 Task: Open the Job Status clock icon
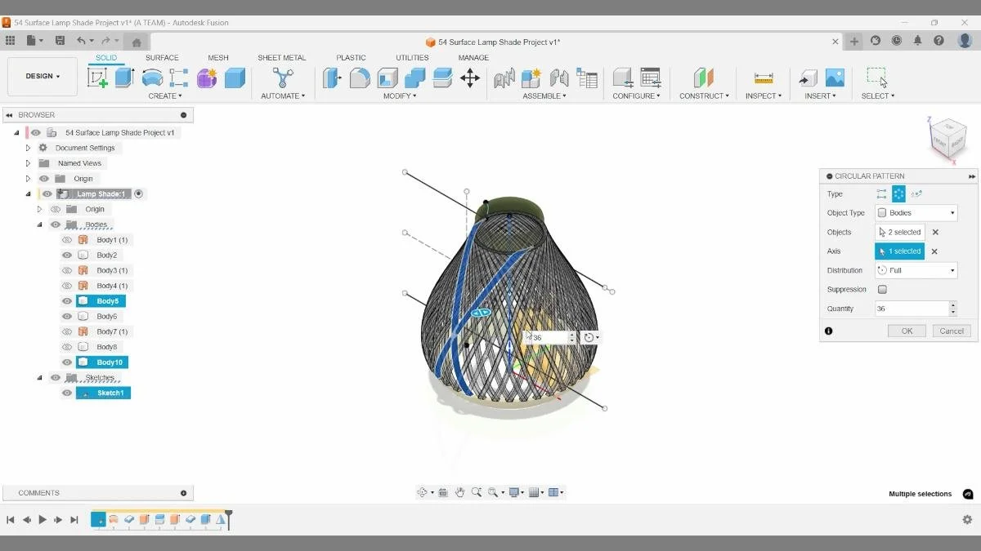tap(897, 41)
